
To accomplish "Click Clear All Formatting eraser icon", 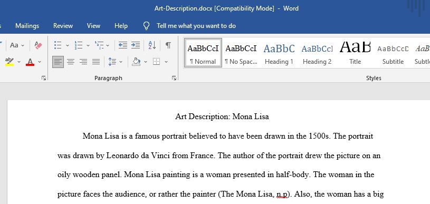I will [39, 45].
